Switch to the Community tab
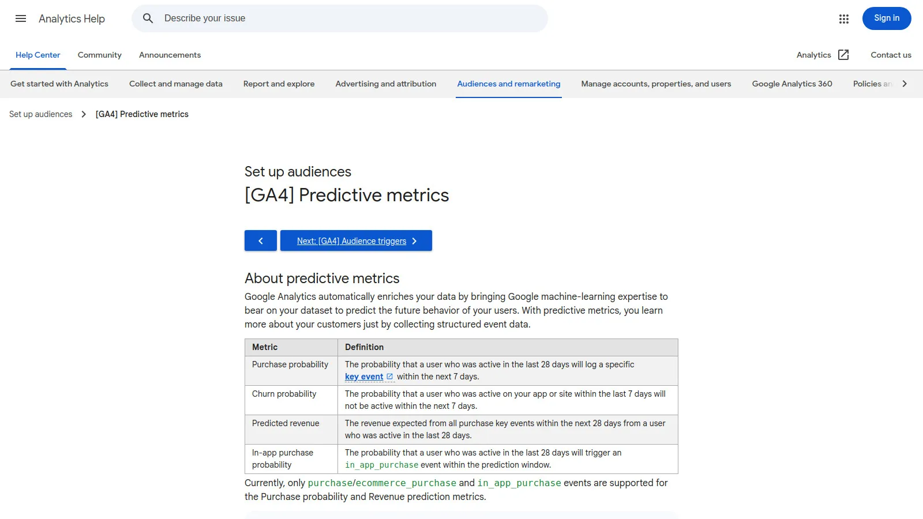The height and width of the screenshot is (519, 923). coord(99,55)
